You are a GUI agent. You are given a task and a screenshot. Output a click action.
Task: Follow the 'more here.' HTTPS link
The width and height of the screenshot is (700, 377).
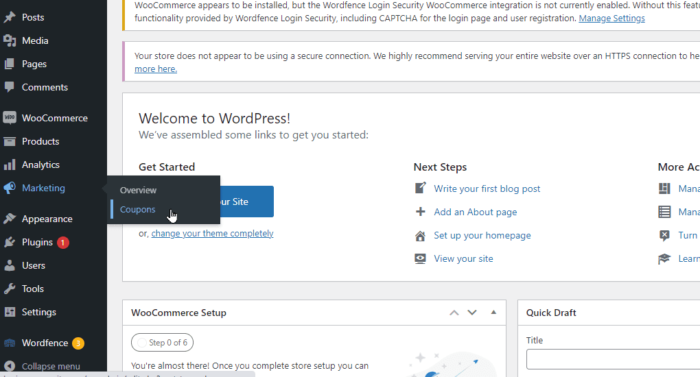(x=156, y=69)
